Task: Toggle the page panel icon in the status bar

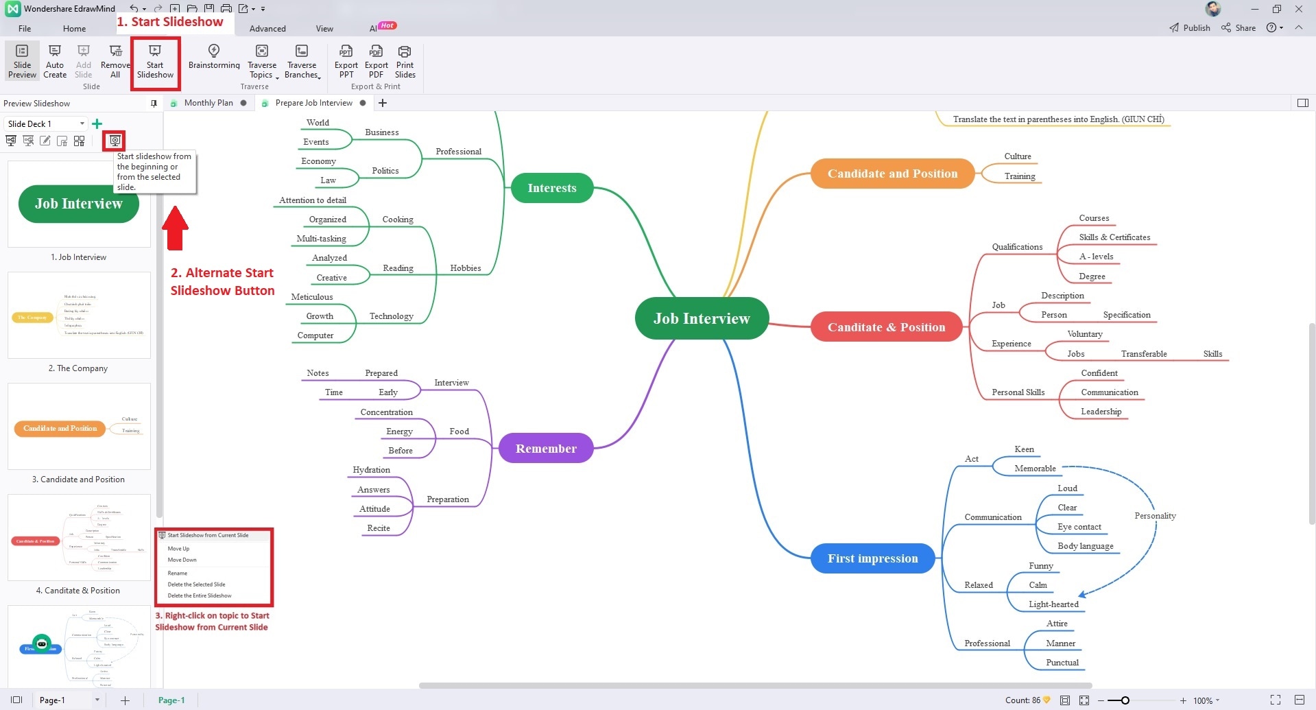Action: click(16, 700)
